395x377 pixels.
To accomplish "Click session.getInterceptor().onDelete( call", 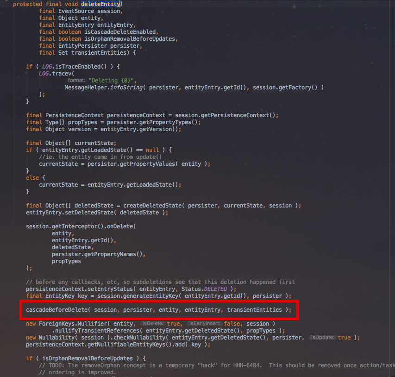I will 81,226.
